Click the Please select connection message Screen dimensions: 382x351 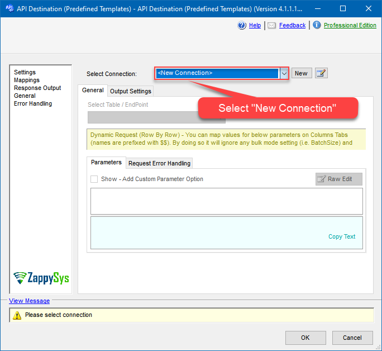(x=59, y=315)
